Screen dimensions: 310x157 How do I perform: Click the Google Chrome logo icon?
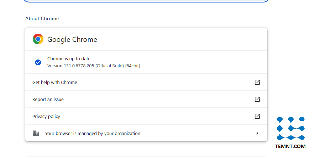click(38, 39)
